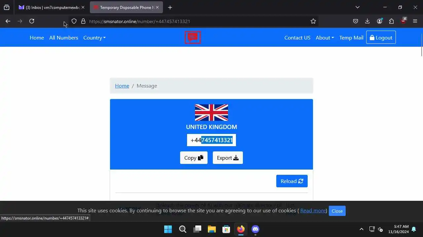
Task: Reload the messages list
Action: click(x=292, y=181)
